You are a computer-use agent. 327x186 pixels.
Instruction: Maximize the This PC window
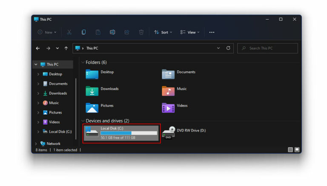tap(281, 19)
